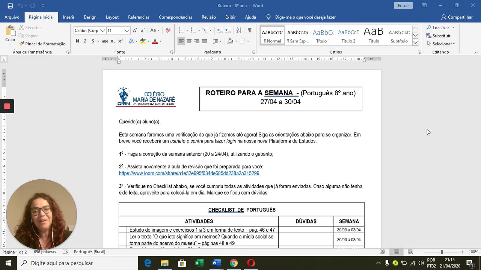This screenshot has height=270, width=481.
Task: Select Pincel de Formatação
Action: pos(42,44)
